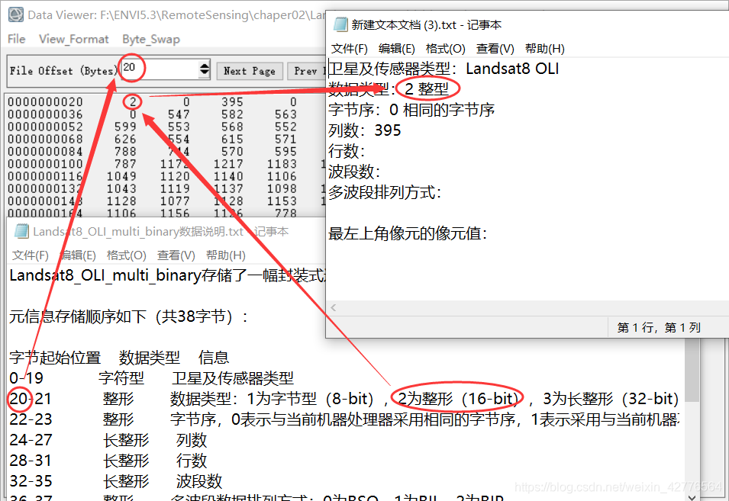Click Next Page button

point(249,71)
